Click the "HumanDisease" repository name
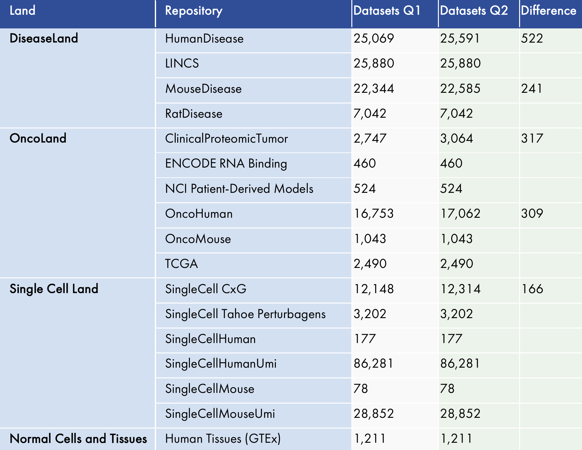 [204, 39]
